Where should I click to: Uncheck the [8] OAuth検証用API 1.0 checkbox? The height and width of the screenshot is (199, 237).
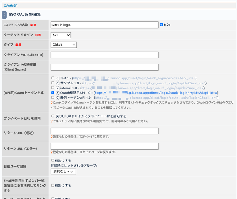[53, 92]
